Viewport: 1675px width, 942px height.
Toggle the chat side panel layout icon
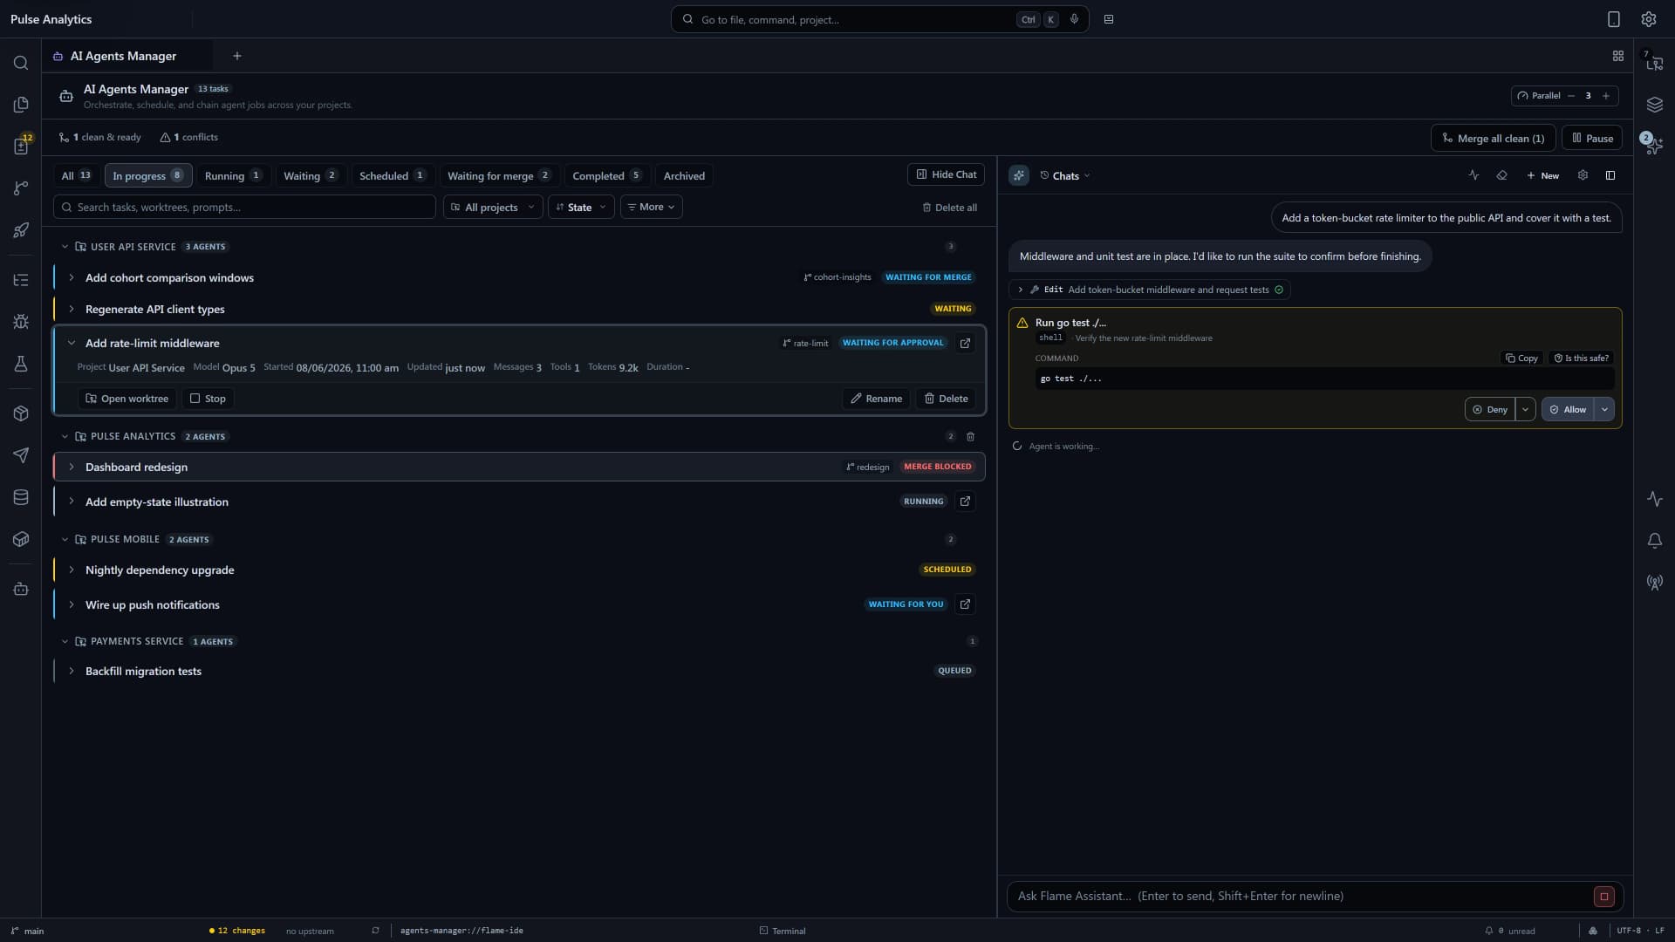[x=1610, y=175]
